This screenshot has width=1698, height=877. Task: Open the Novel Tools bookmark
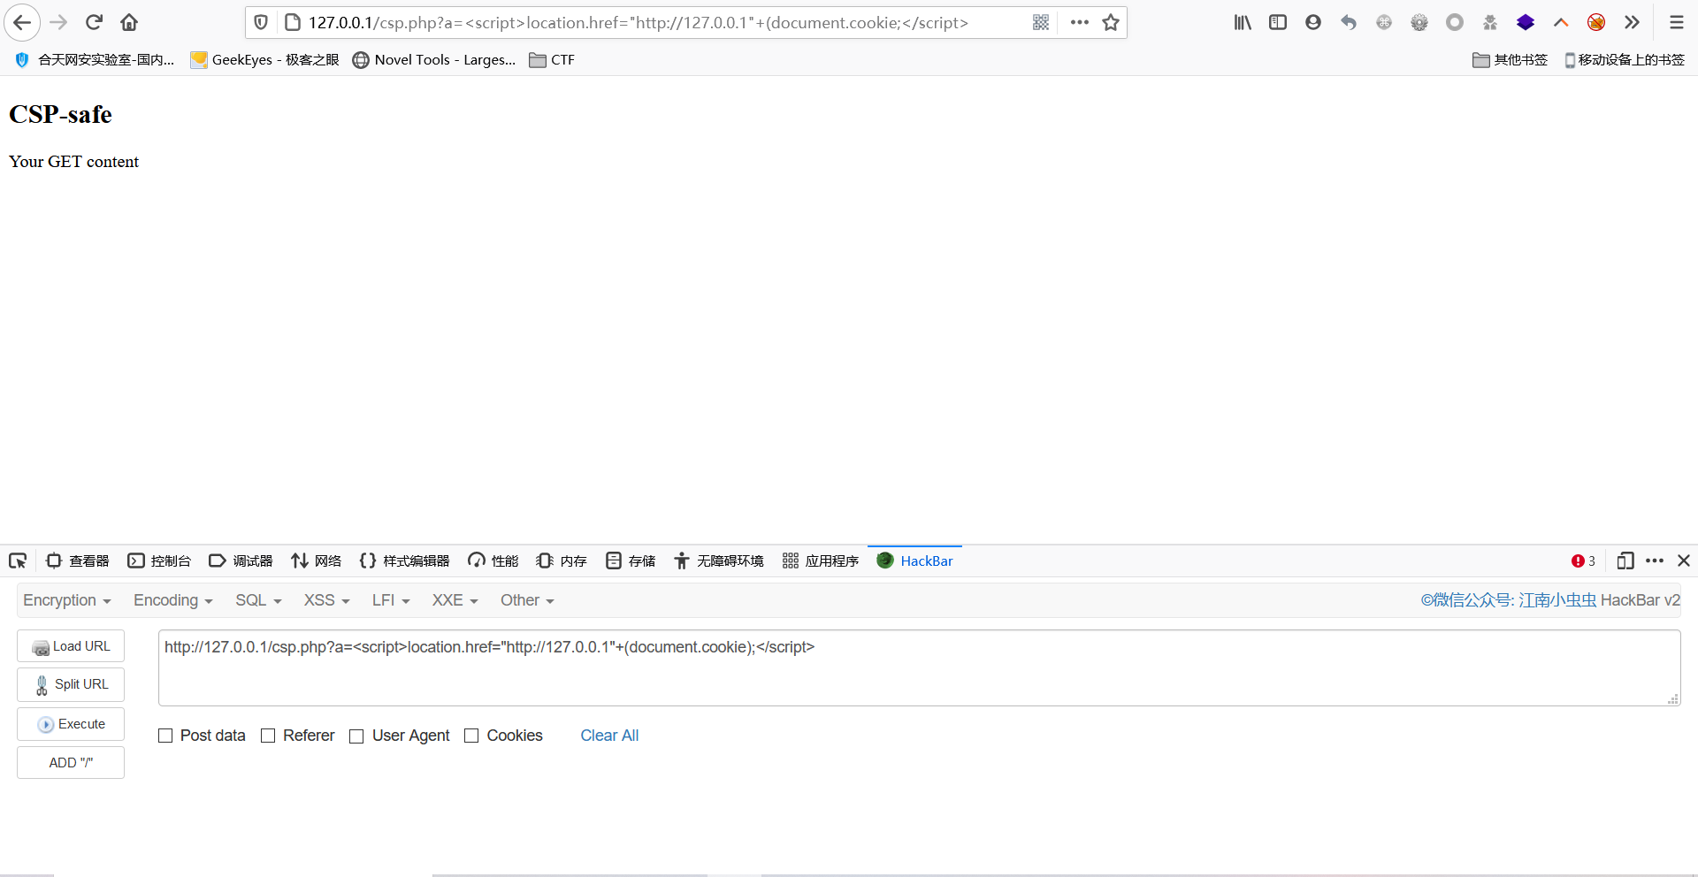tap(433, 59)
